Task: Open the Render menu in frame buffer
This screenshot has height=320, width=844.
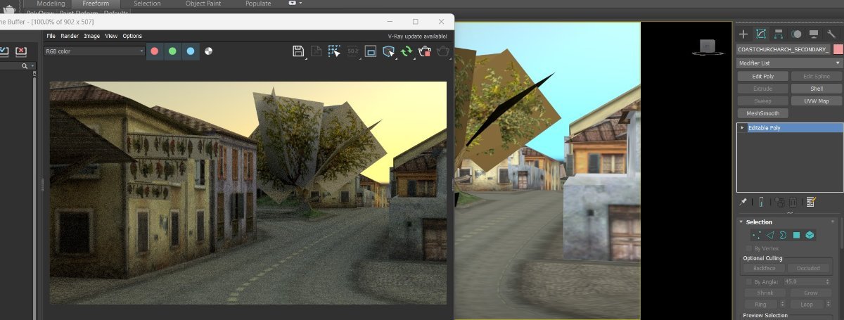Action: pyautogui.click(x=70, y=36)
